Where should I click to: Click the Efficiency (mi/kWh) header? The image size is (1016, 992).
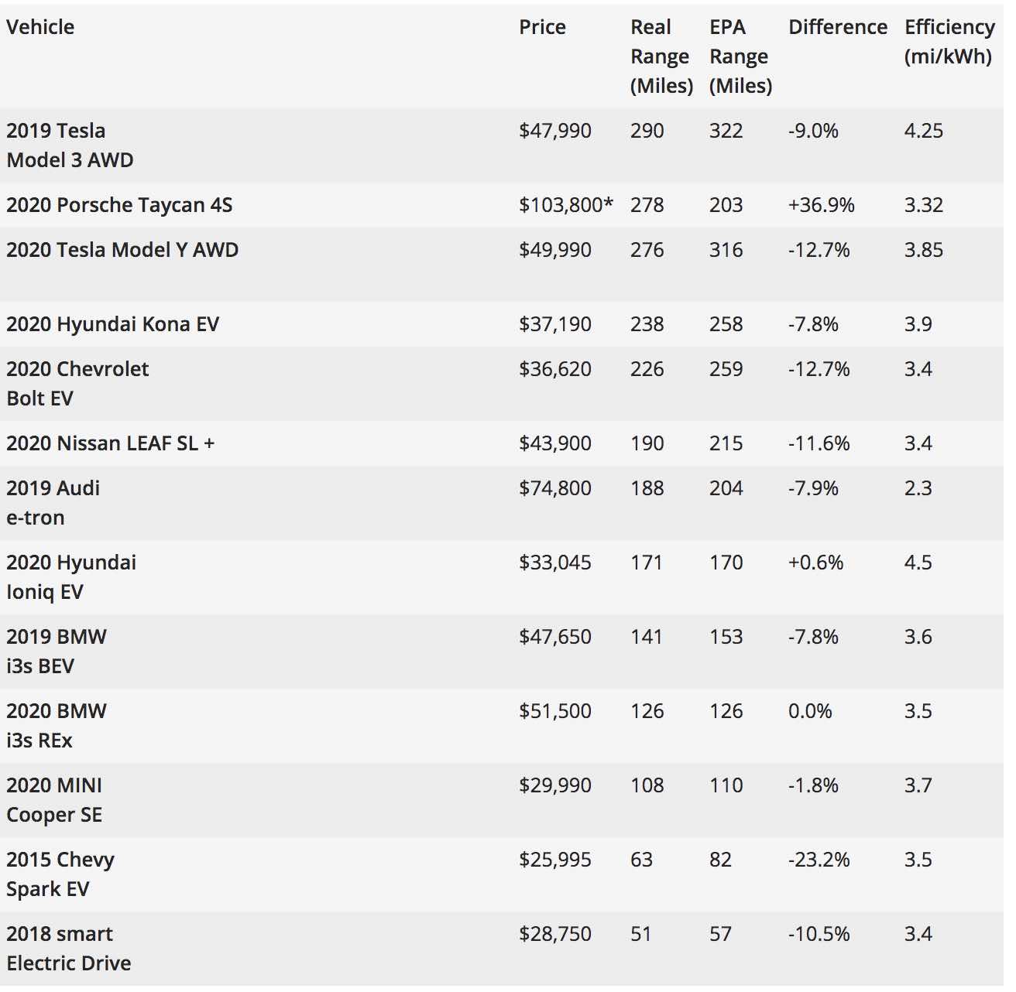pyautogui.click(x=949, y=42)
